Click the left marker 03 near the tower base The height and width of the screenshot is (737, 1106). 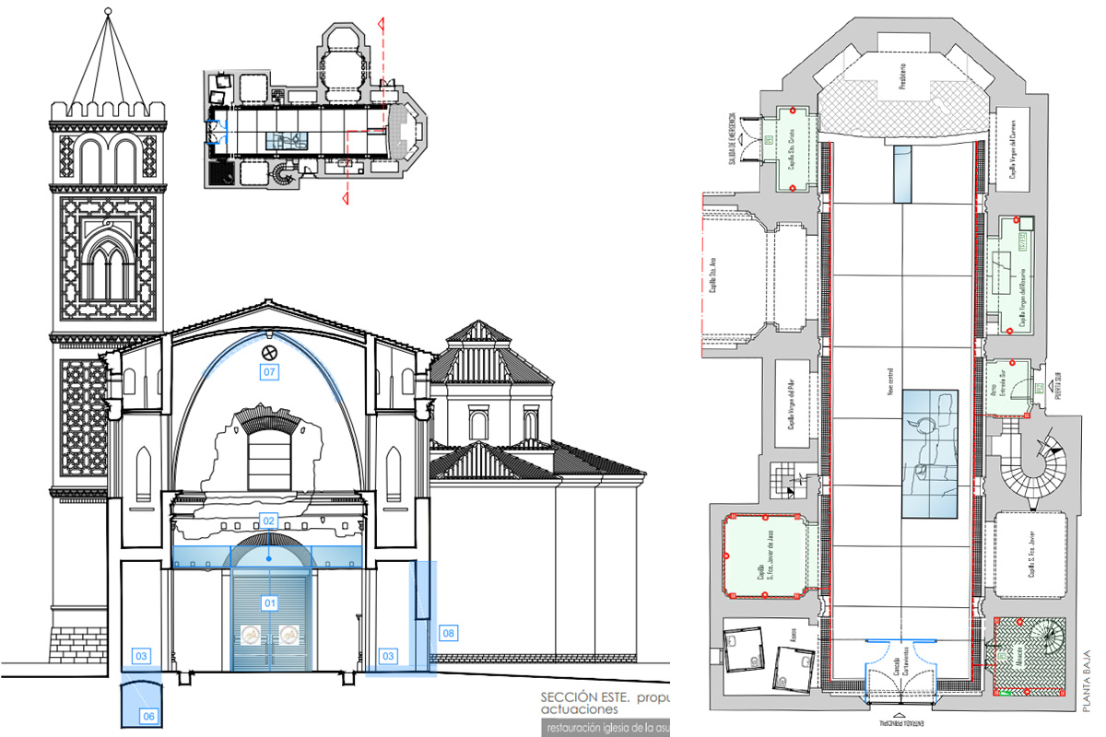coord(143,656)
